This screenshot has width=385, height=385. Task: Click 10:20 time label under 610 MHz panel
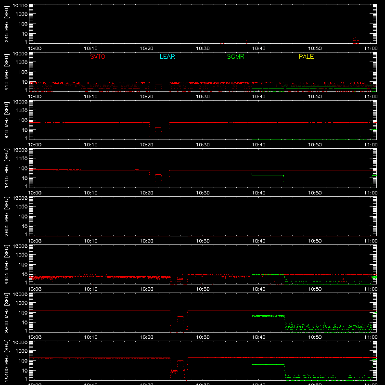[147, 145]
